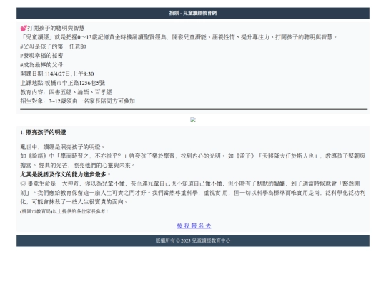The height and width of the screenshot is (289, 386).
Task: Click the line 教育內容: 四書五經、論語、百孝經
Action: (x=66, y=92)
